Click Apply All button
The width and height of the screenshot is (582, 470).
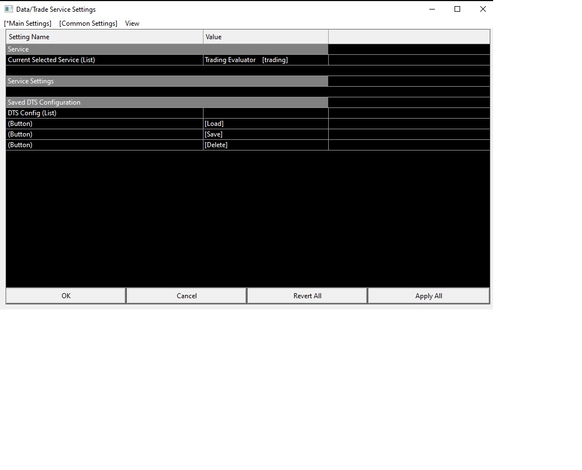429,296
